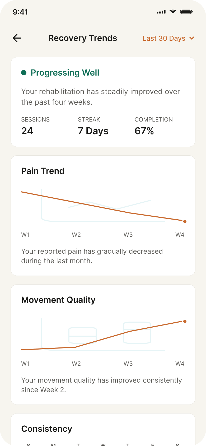
Task: Open the Consistency card heading
Action: [47, 429]
